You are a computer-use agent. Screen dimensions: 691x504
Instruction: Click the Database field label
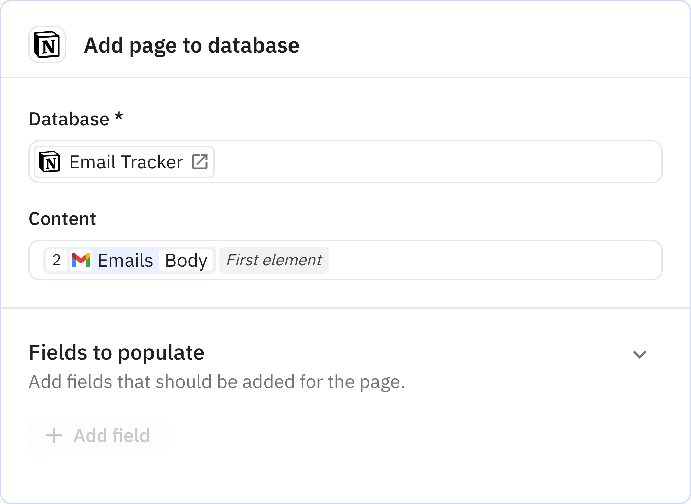[69, 119]
